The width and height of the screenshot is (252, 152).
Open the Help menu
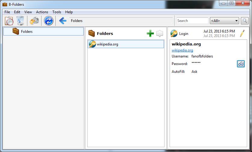[x=69, y=12]
